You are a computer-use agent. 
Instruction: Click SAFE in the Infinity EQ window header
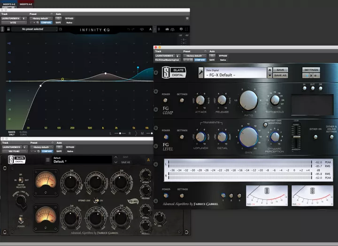[x=58, y=22]
